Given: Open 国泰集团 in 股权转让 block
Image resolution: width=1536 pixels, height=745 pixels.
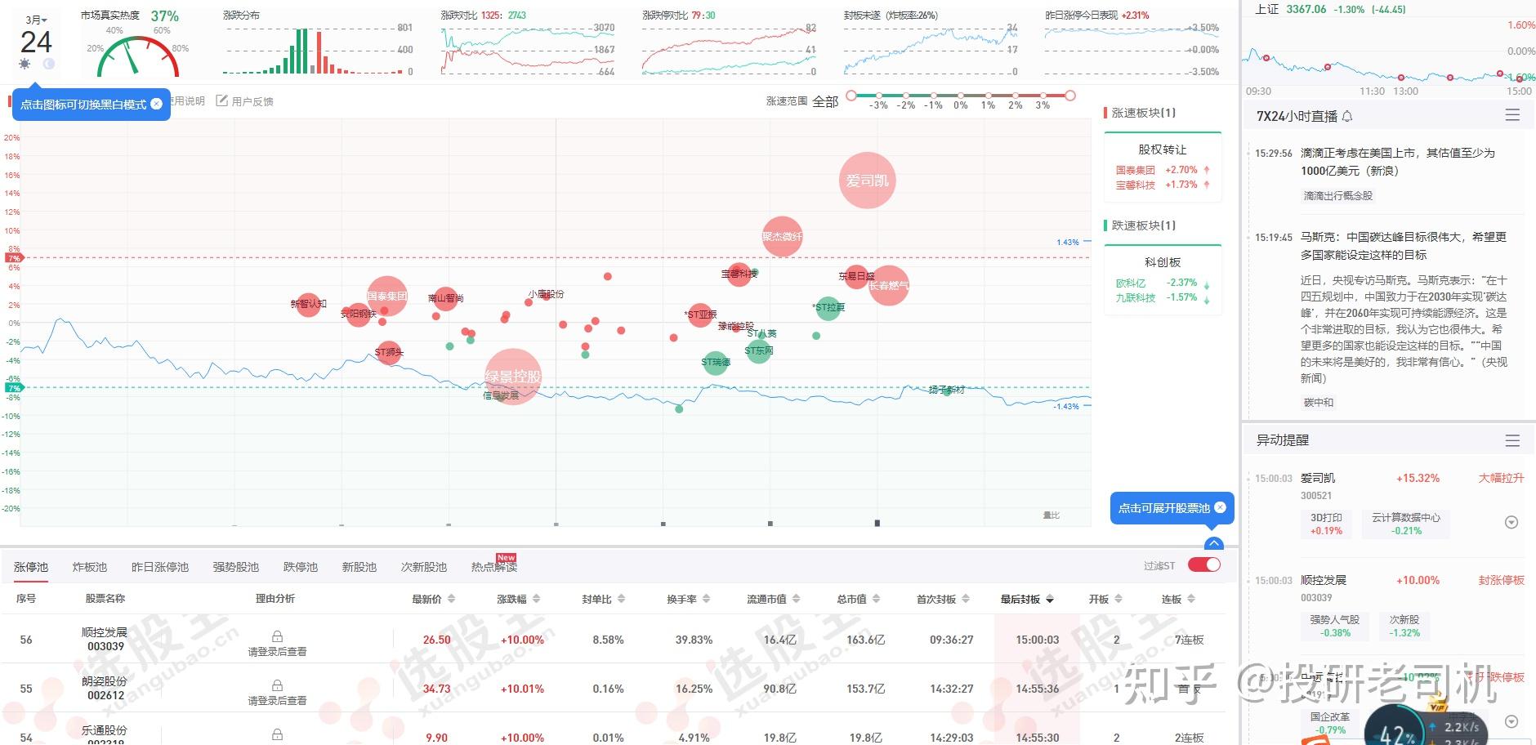Looking at the screenshot, I should click(1136, 170).
